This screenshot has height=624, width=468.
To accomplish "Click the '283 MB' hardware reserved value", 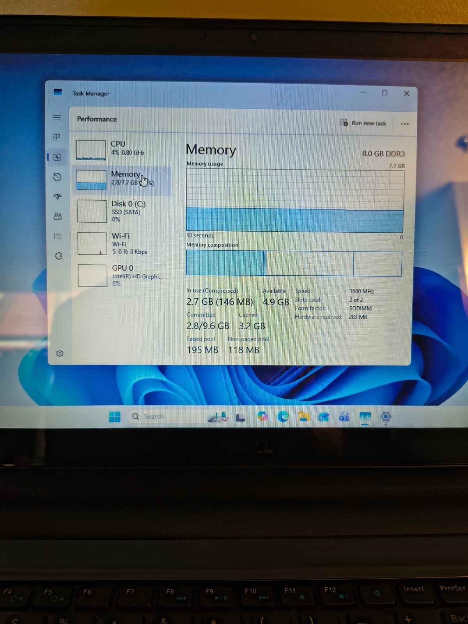I will click(x=358, y=317).
